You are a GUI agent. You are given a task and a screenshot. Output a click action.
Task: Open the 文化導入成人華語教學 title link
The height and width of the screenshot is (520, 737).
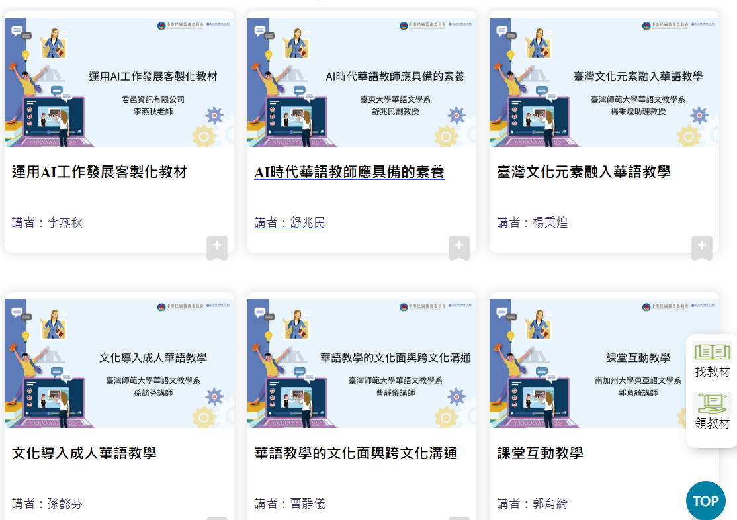coord(84,454)
